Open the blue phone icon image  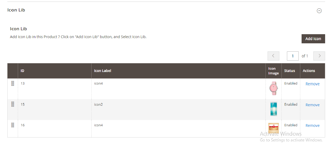click(x=274, y=109)
